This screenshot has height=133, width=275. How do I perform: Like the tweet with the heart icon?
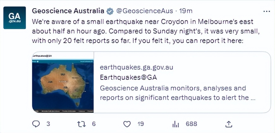127,124
